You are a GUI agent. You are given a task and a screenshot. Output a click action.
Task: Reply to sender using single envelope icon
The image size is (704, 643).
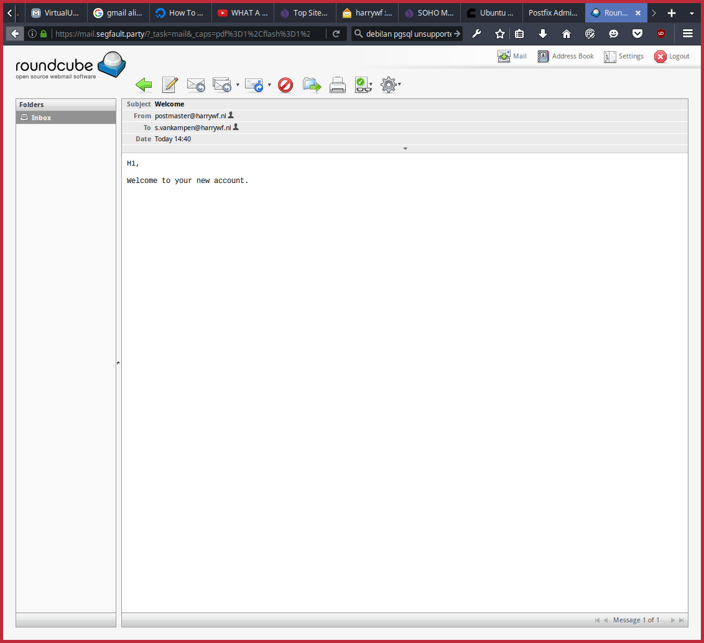[196, 85]
